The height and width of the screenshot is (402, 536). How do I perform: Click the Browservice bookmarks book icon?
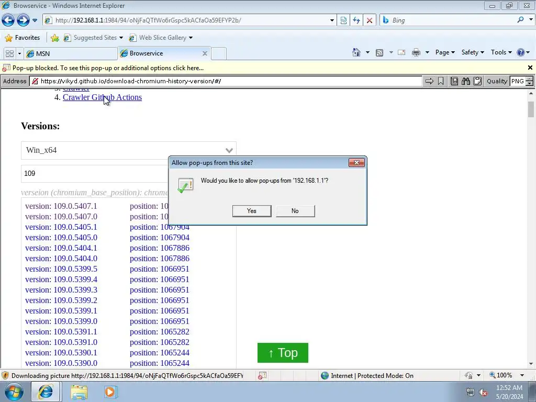pyautogui.click(x=454, y=81)
